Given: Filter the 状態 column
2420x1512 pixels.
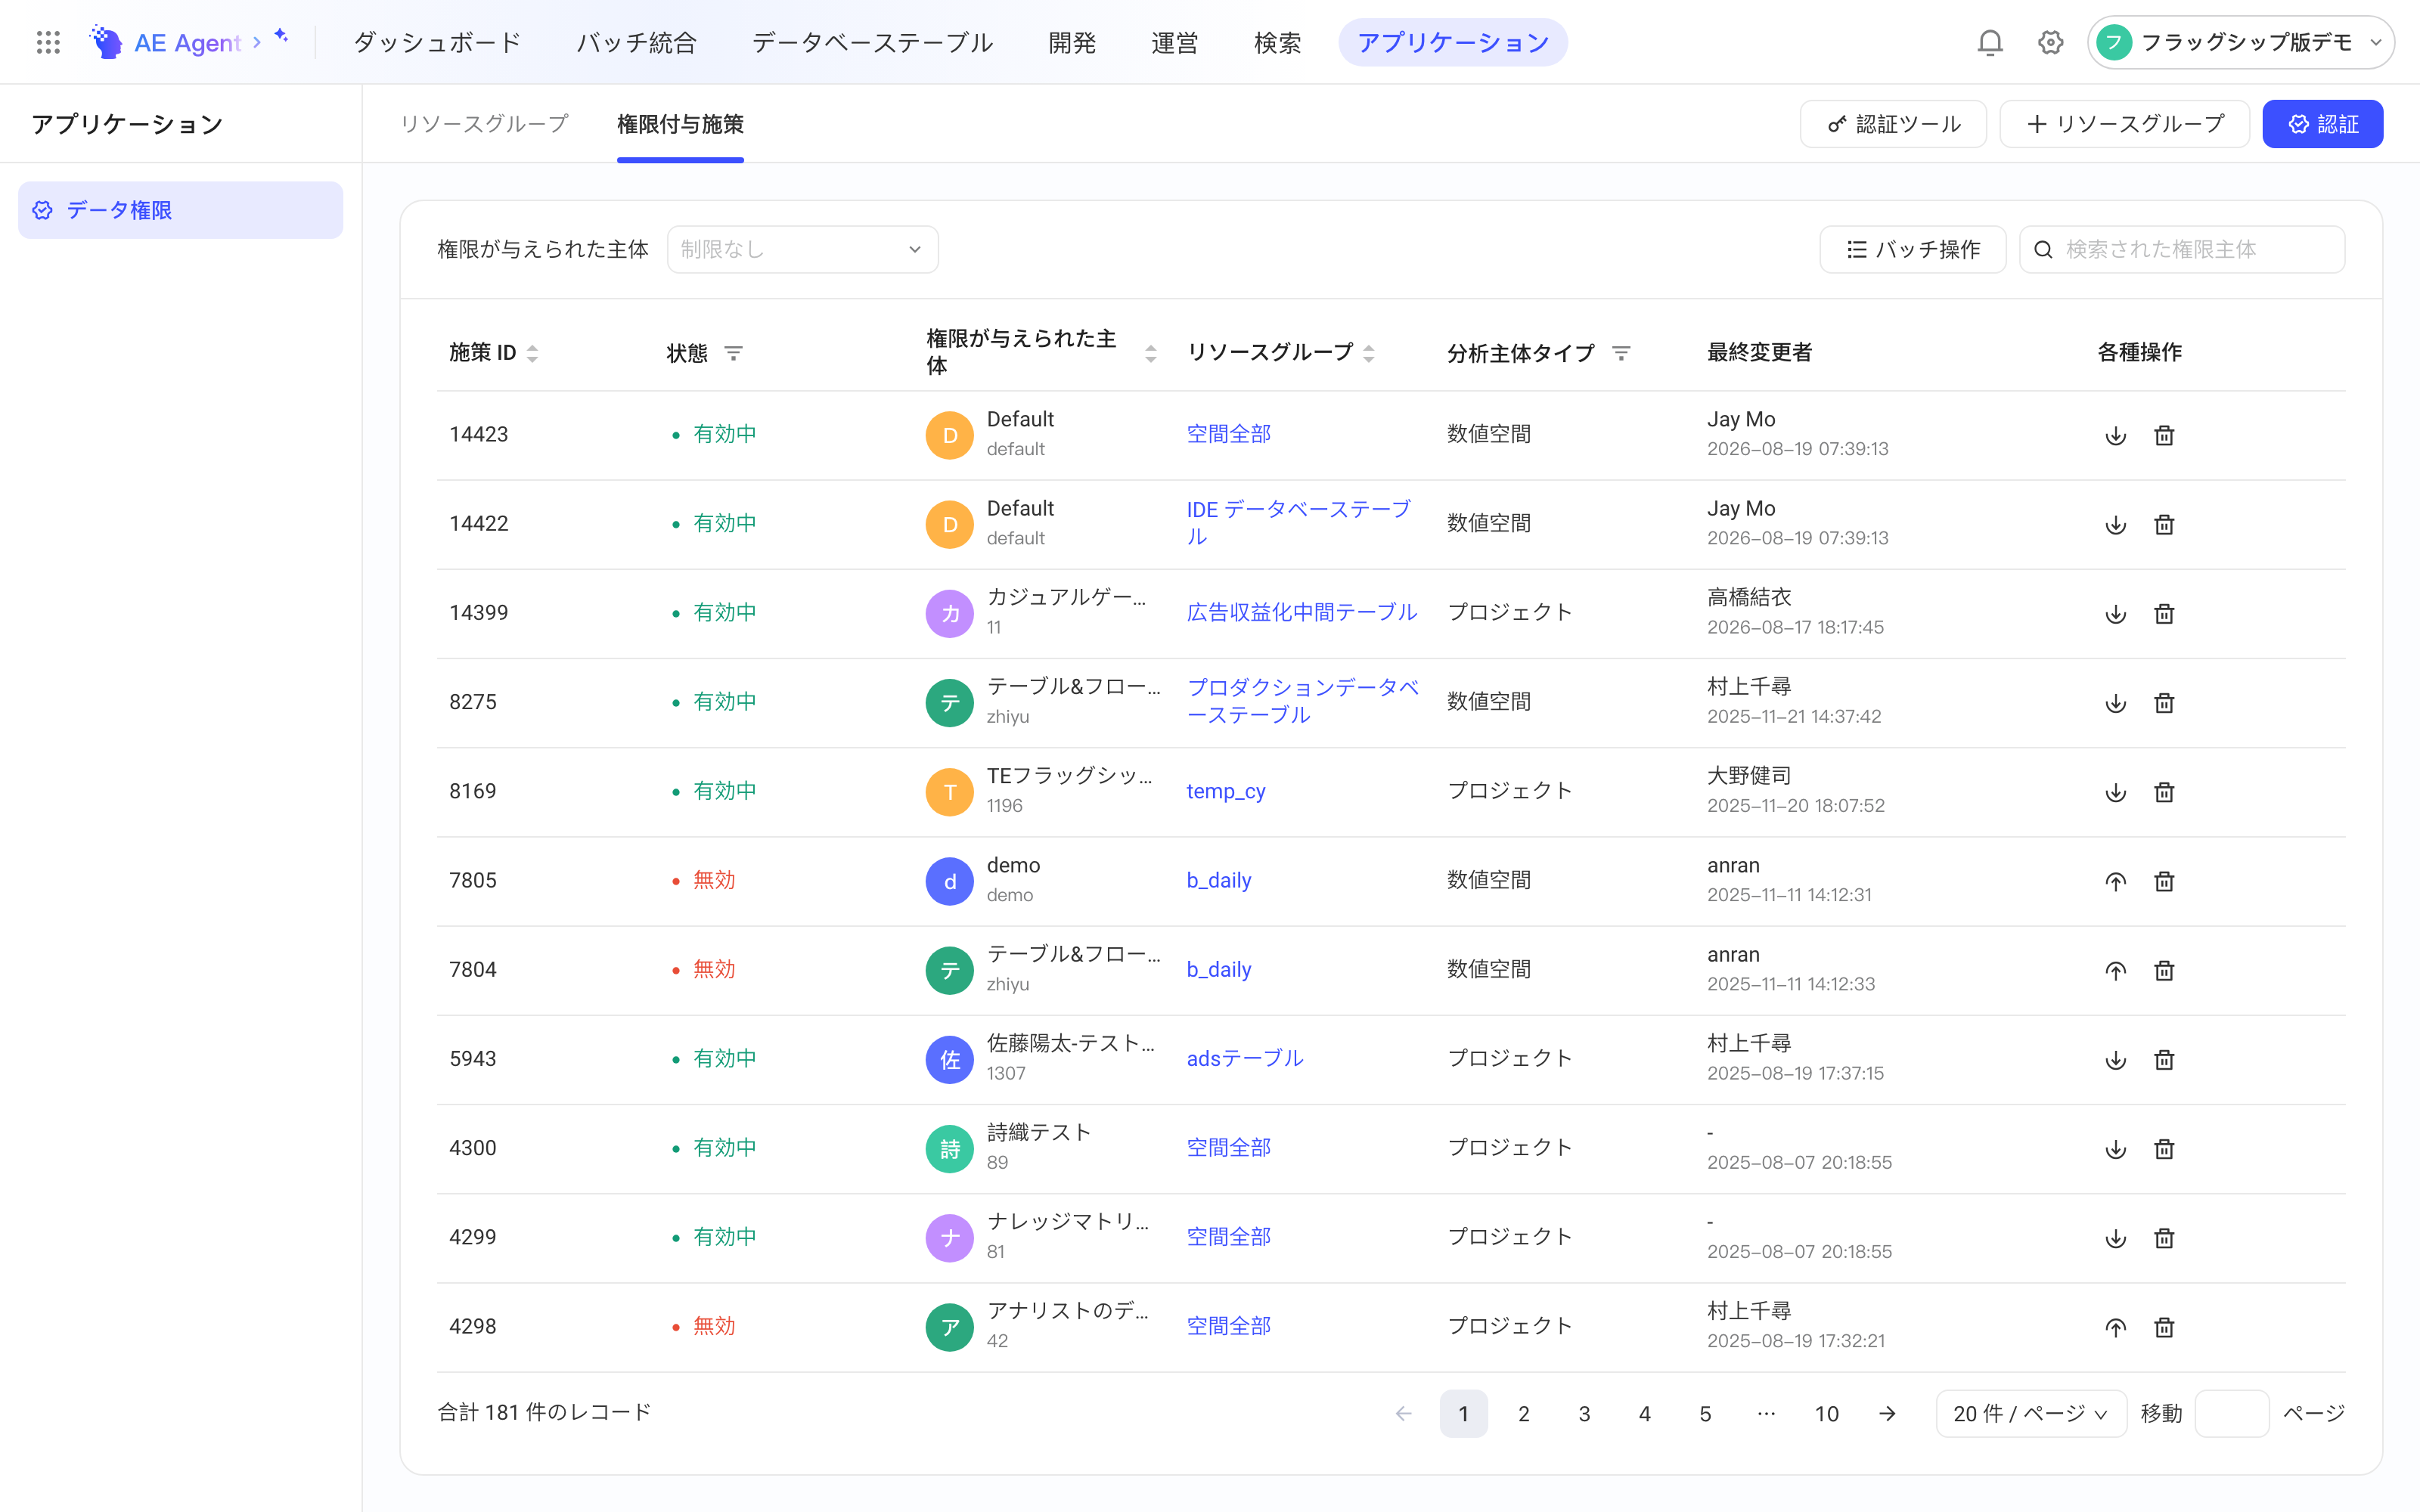Looking at the screenshot, I should point(733,353).
